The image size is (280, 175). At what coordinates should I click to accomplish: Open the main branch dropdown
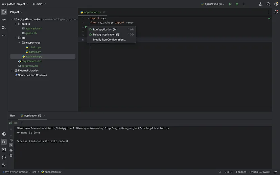click(39, 4)
